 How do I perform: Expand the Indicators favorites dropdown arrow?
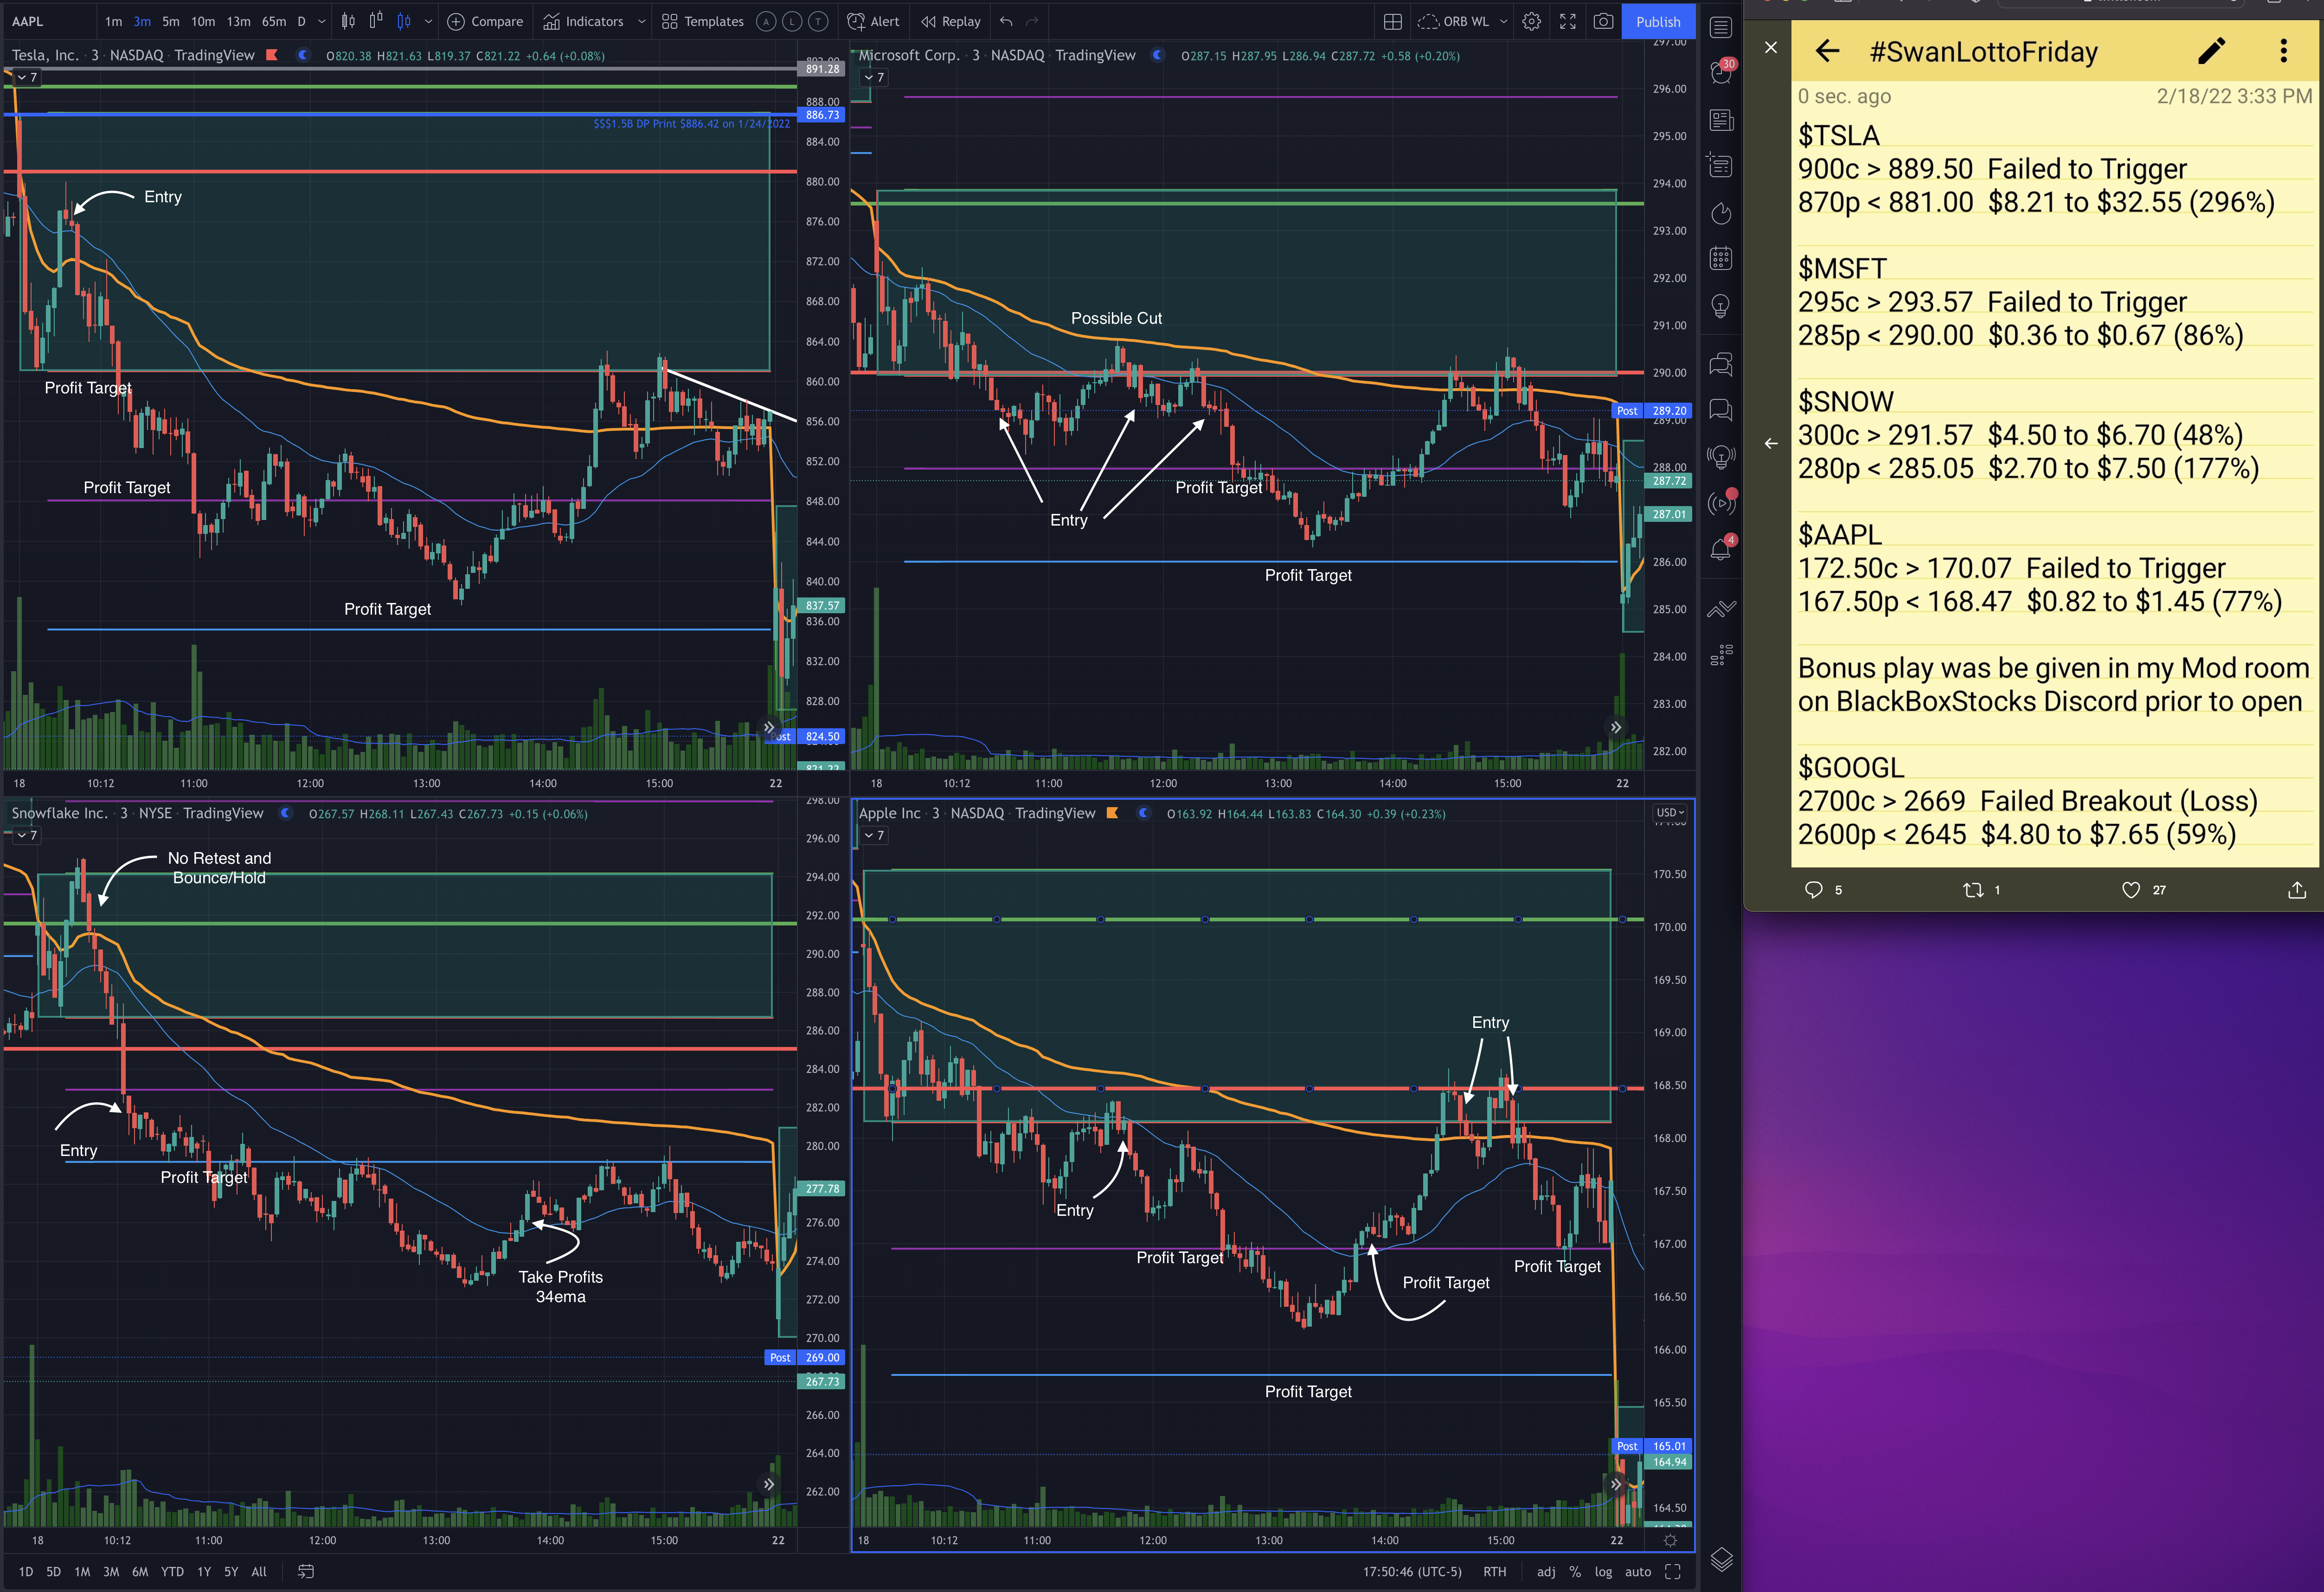(641, 21)
